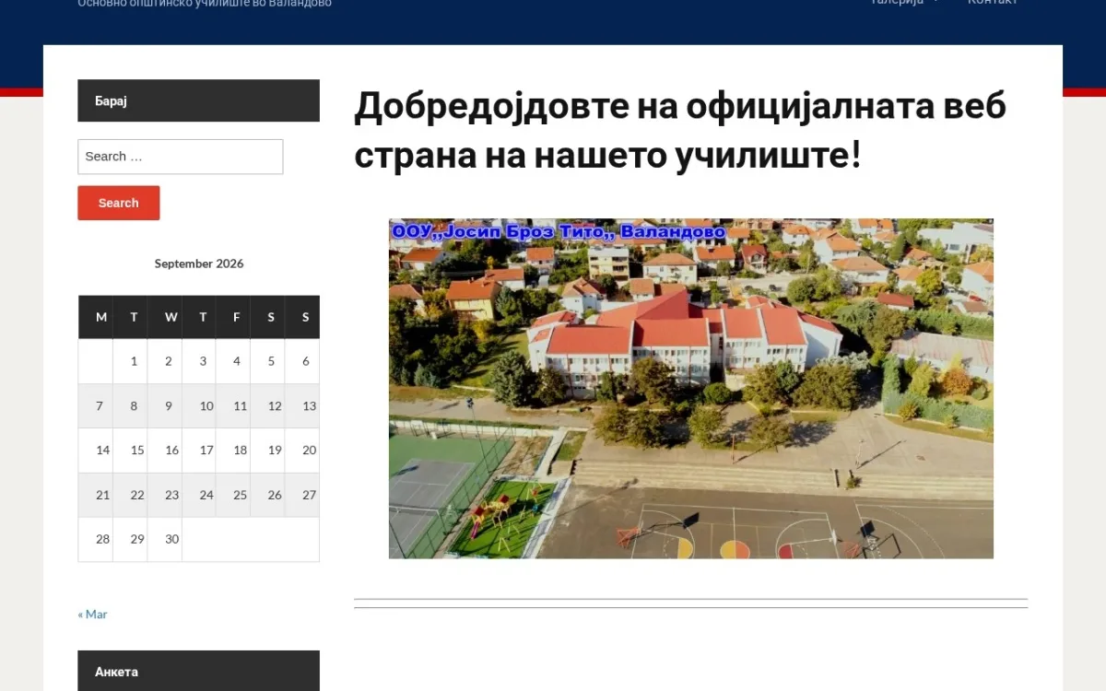
Task: Click the Анкета widget heading
Action: pos(198,672)
